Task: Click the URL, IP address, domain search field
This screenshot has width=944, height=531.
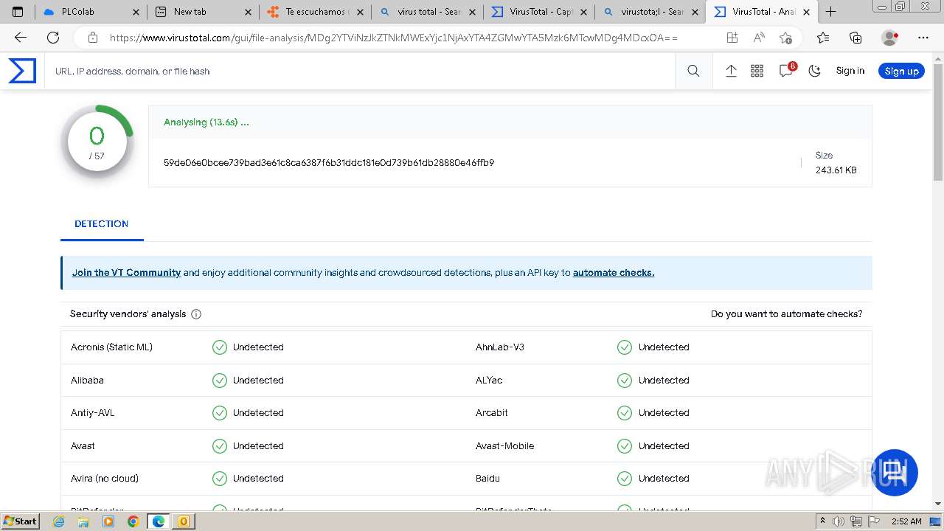Action: point(361,71)
